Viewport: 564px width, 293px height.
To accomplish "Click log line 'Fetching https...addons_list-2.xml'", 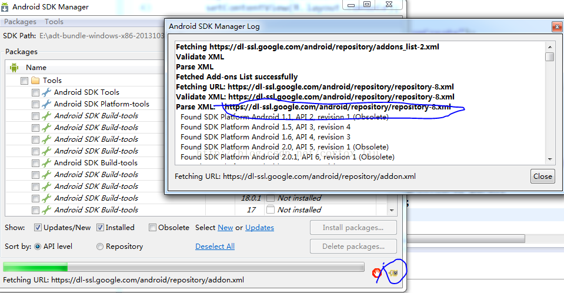I will 307,47.
